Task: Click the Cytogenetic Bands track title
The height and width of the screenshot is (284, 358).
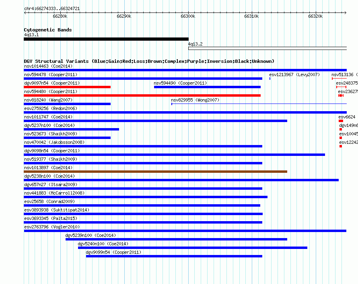Action: (x=48, y=30)
